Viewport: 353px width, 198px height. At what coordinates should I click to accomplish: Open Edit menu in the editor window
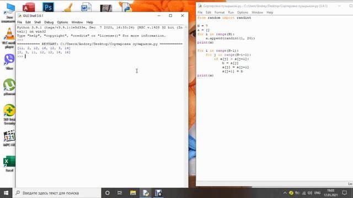(x=208, y=12)
